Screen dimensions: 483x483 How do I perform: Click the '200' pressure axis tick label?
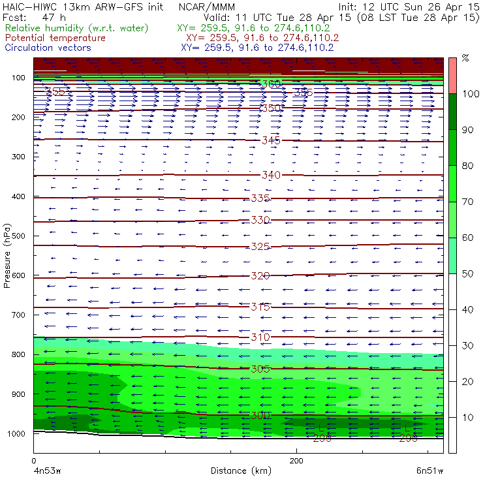pos(18,117)
